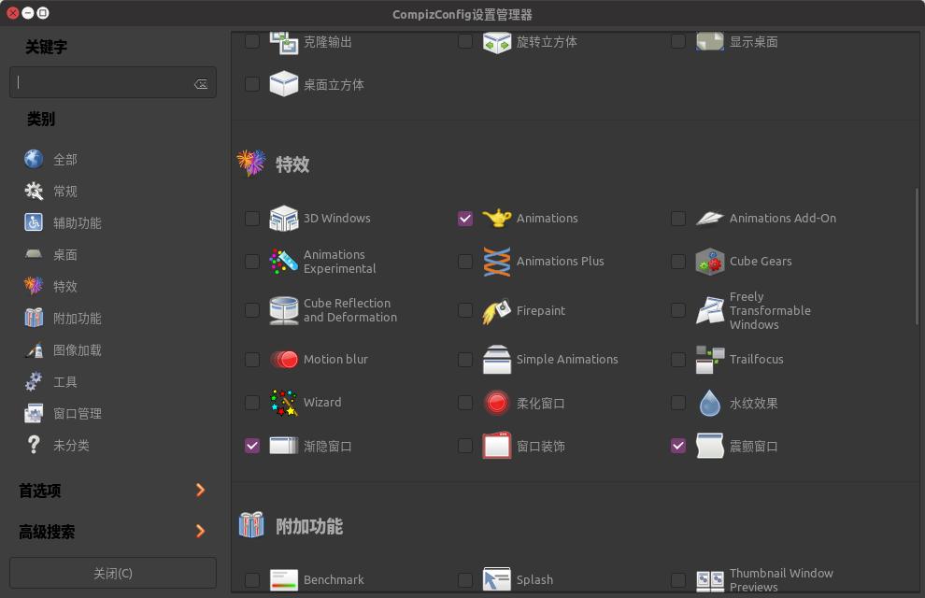Image resolution: width=925 pixels, height=598 pixels.
Task: Click the Wizard sparkle particles icon
Action: pos(283,402)
